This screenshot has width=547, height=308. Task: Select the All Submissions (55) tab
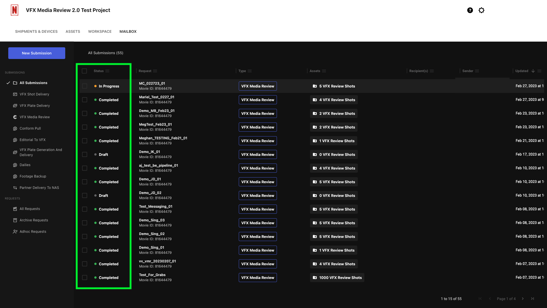point(106,53)
